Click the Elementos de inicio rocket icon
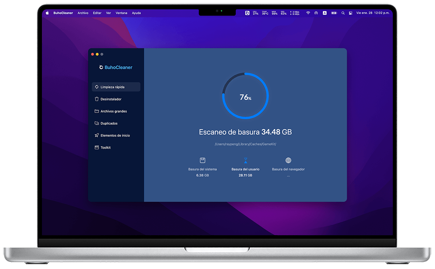Image resolution: width=435 pixels, height=269 pixels. (x=97, y=135)
